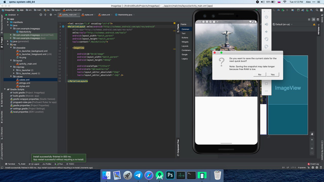Select Buttons category in Palette
This screenshot has width=324, height=182.
185,38
